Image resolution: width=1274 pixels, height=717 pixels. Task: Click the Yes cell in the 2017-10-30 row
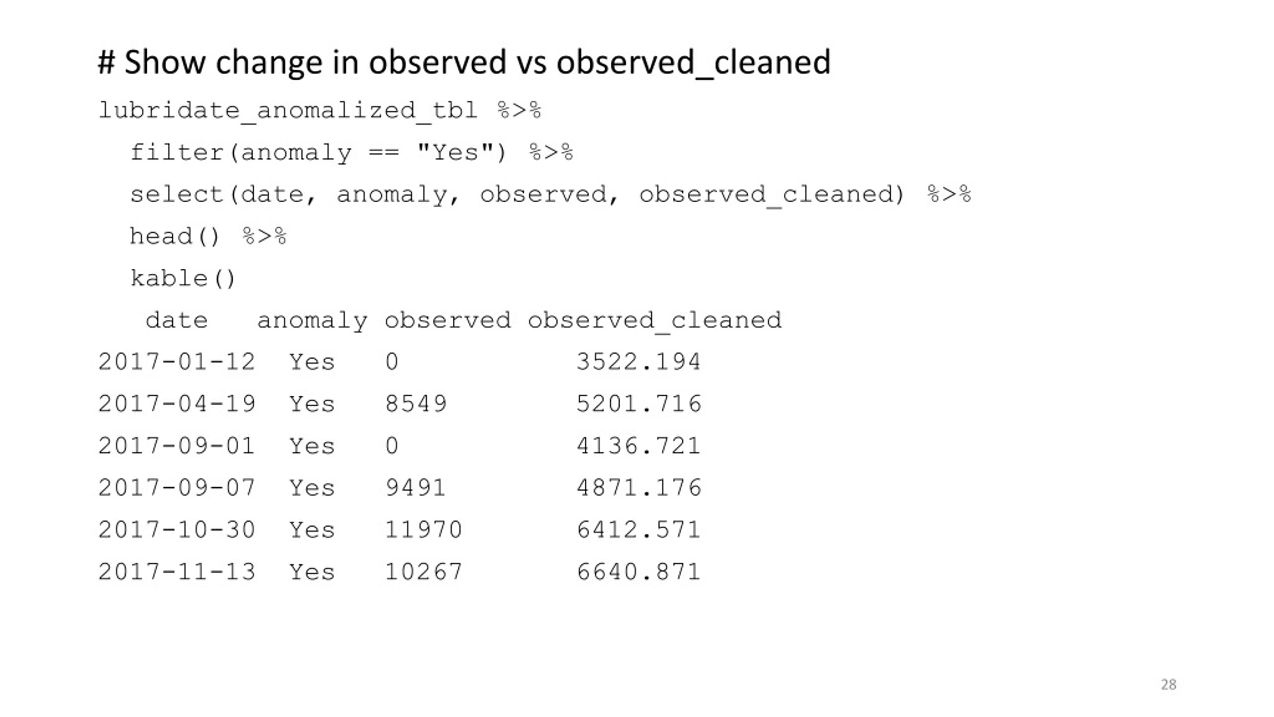[x=312, y=530]
